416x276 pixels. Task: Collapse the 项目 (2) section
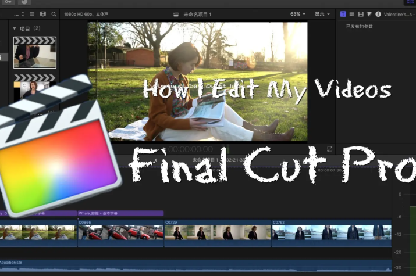point(15,28)
